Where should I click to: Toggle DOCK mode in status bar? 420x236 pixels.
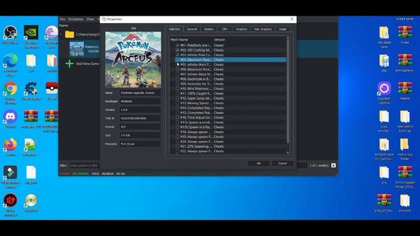(x=95, y=174)
